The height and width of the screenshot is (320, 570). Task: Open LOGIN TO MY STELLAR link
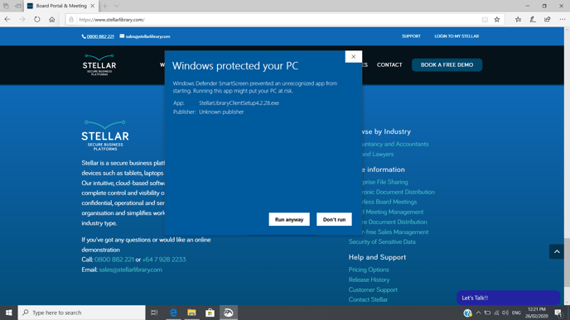click(x=456, y=36)
